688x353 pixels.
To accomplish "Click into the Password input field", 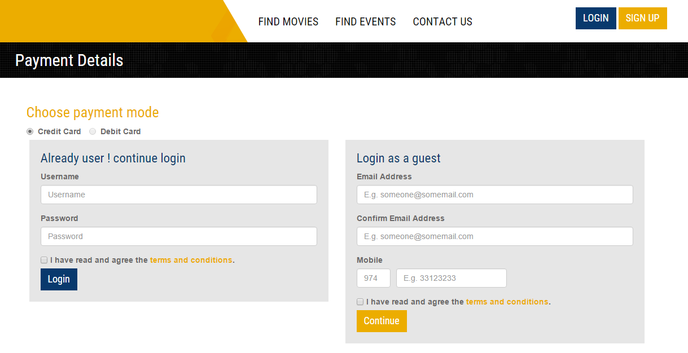I will click(x=178, y=236).
